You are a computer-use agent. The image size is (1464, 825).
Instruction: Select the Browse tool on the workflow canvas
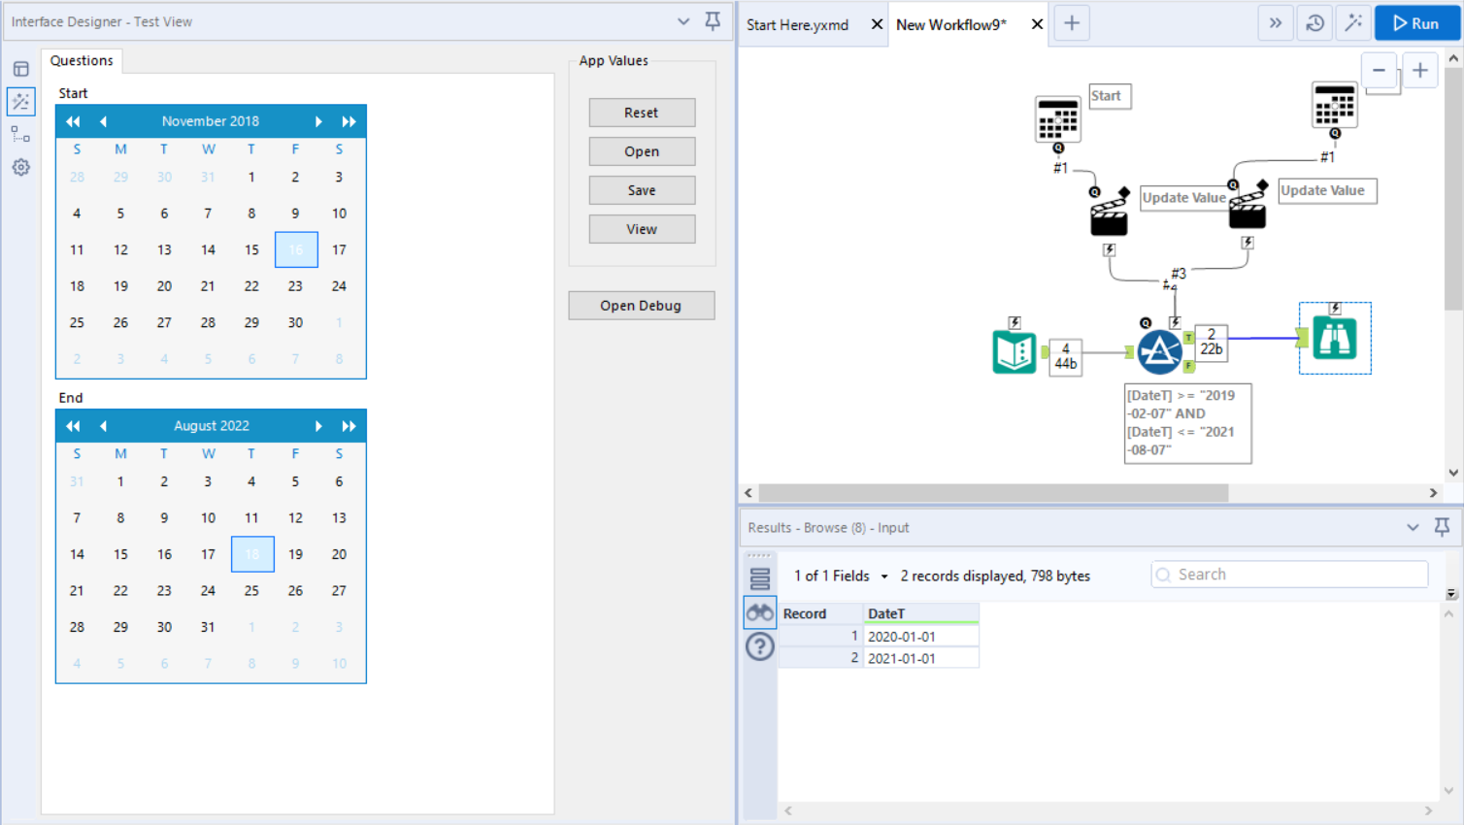pos(1334,338)
